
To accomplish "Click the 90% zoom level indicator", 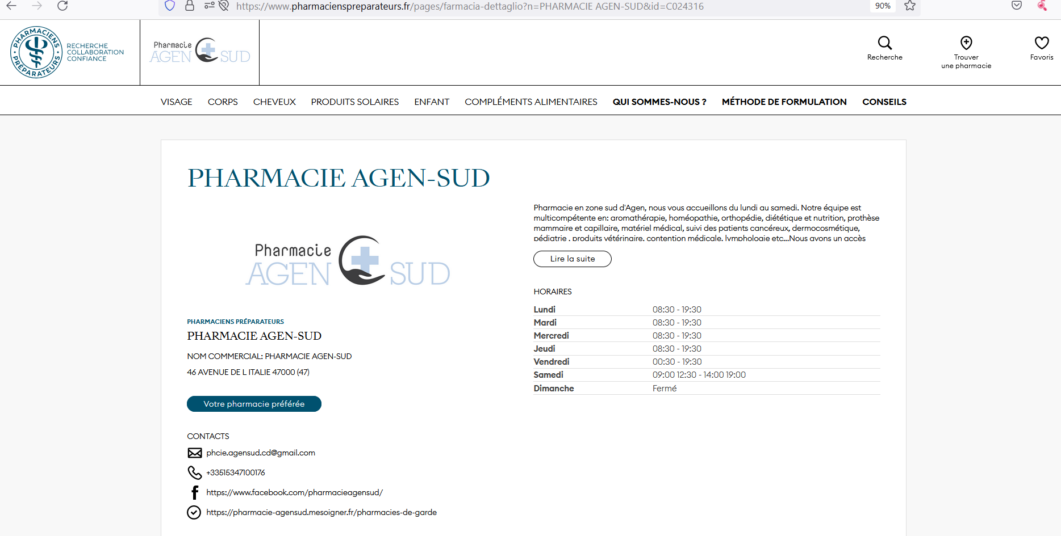I will pos(883,6).
